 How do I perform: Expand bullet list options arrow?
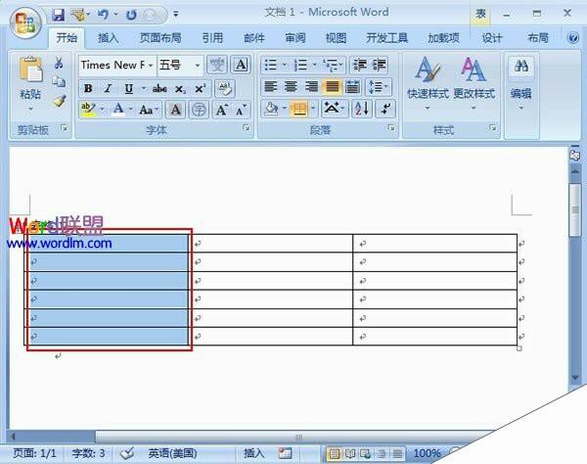284,66
